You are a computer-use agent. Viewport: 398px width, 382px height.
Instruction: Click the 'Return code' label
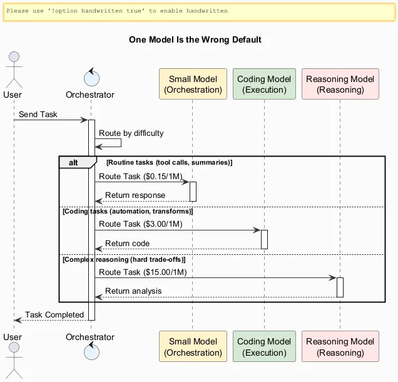click(x=127, y=244)
